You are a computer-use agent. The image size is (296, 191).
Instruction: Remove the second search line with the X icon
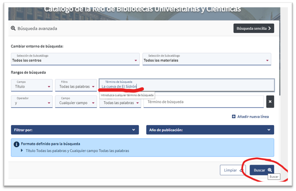(x=270, y=102)
